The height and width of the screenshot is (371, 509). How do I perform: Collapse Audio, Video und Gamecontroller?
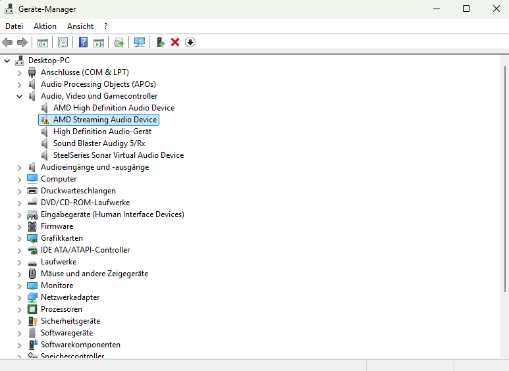click(x=20, y=96)
